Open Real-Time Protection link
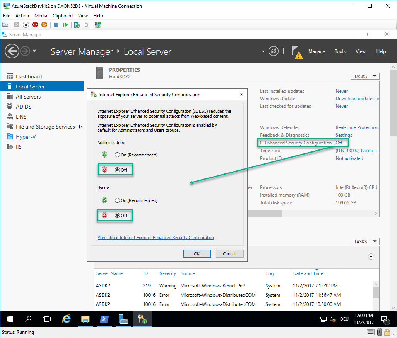 (x=358, y=127)
